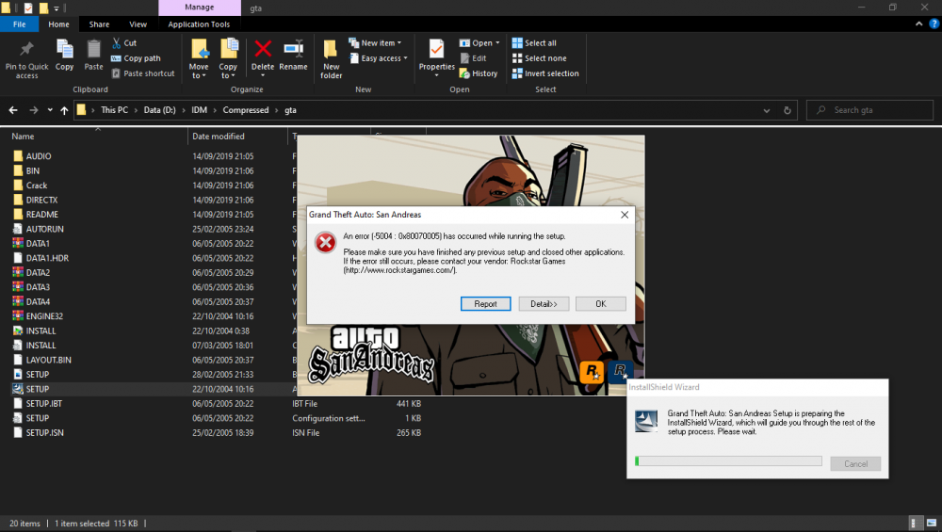Expand the Easy access dropdown
This screenshot has height=532, width=942.
click(x=379, y=58)
